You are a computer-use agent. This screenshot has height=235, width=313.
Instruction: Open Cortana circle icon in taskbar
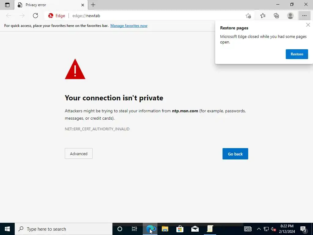(x=120, y=229)
